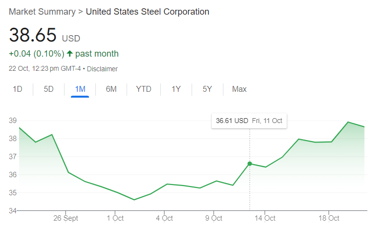Click the 9 Oct date axis label

tap(214, 218)
